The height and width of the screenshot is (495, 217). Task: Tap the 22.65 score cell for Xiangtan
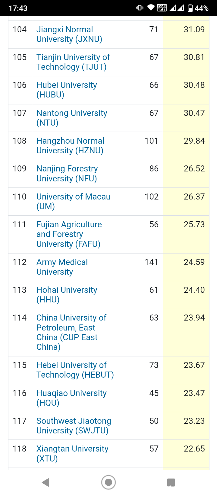[194, 449]
